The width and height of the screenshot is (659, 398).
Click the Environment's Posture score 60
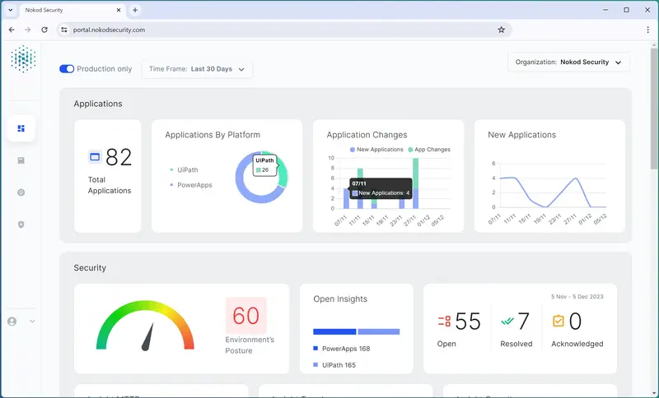pyautogui.click(x=245, y=316)
